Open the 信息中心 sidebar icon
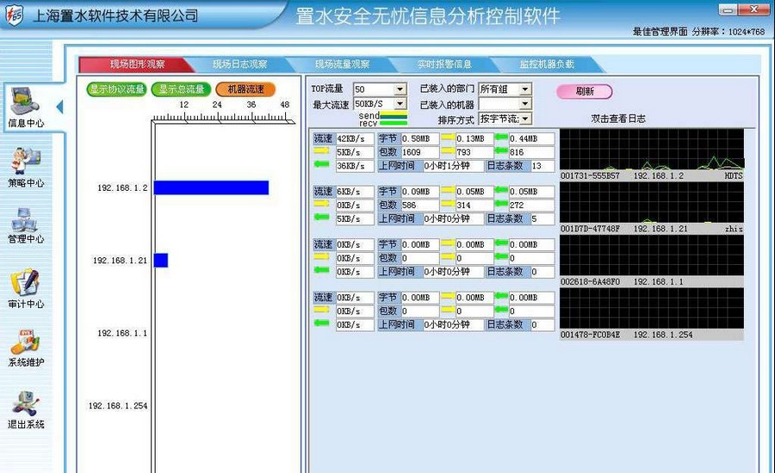This screenshot has height=473, width=775. (25, 107)
